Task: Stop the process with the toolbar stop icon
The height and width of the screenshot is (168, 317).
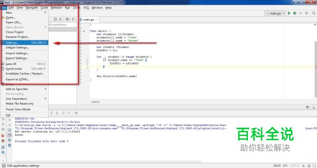Action: pos(306,13)
